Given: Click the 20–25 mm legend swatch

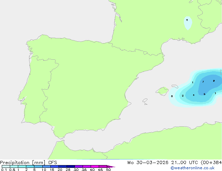Looking at the screenshot, I should click(x=63, y=166).
